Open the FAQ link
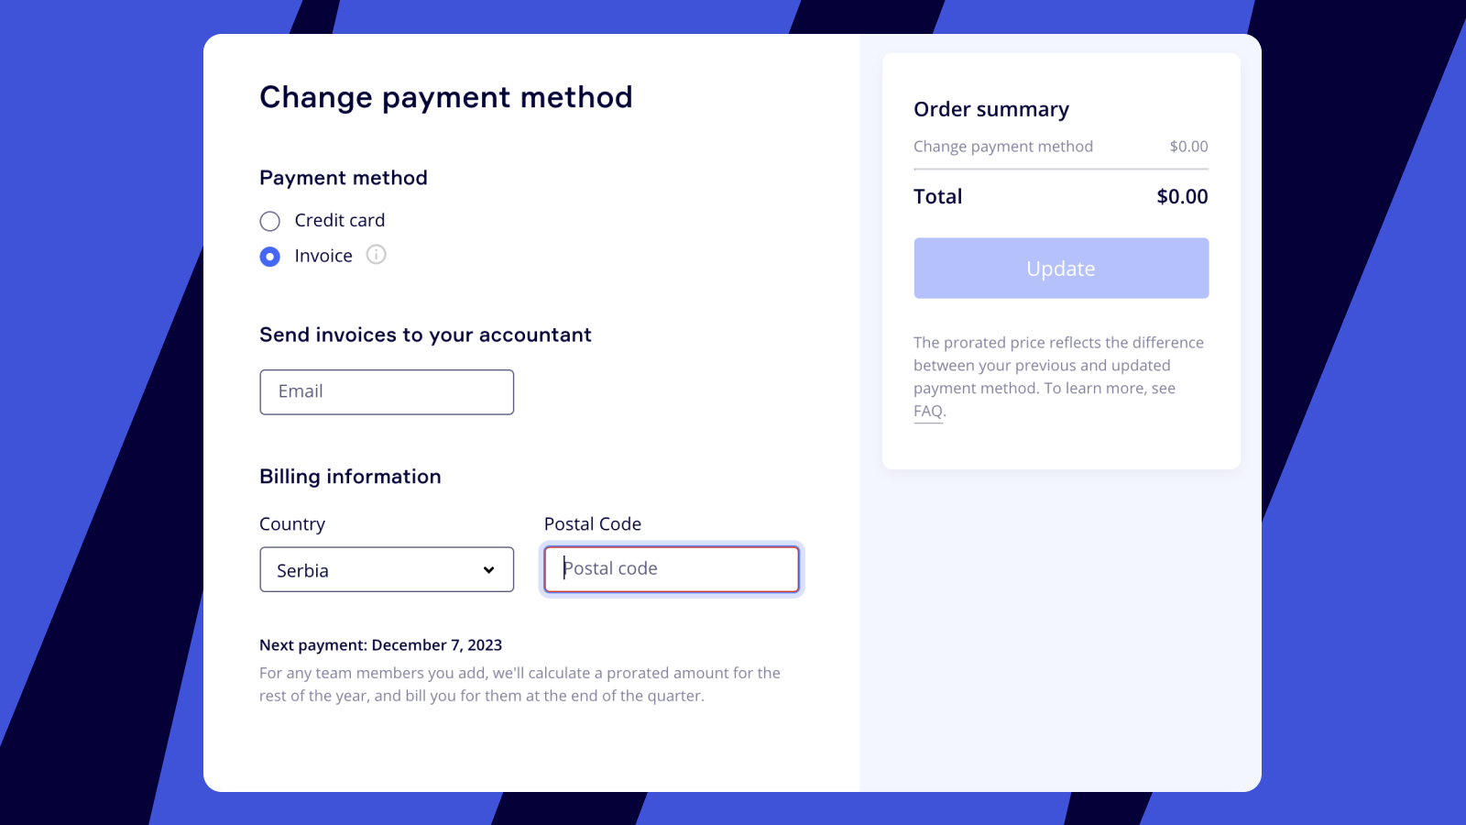 tap(927, 412)
